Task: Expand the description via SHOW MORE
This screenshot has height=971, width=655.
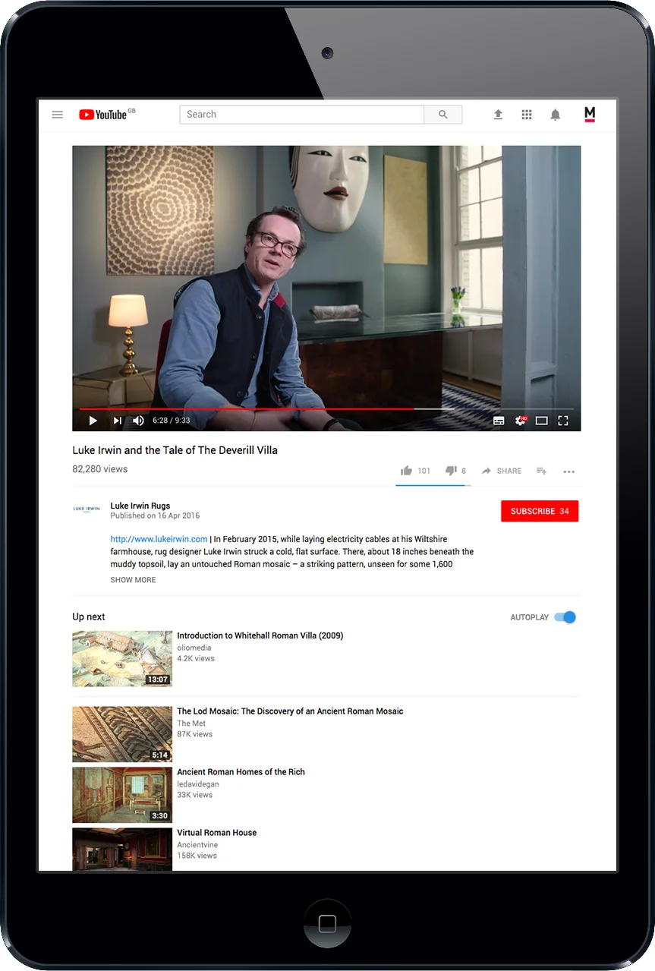Action: (133, 579)
